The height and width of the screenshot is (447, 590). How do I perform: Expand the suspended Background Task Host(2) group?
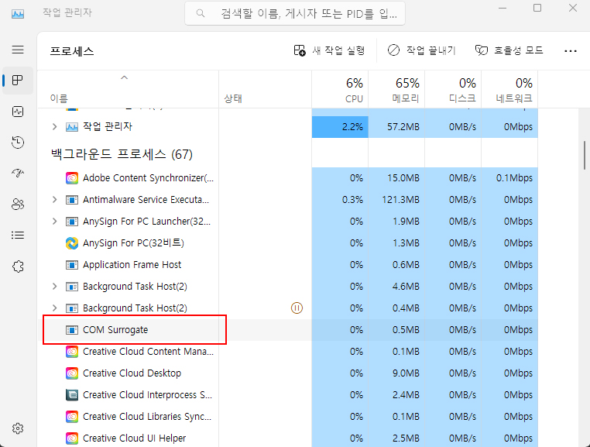[54, 308]
